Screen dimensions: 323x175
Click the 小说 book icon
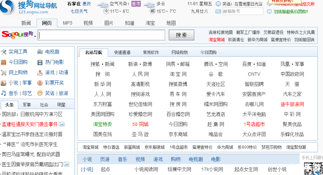4,83
